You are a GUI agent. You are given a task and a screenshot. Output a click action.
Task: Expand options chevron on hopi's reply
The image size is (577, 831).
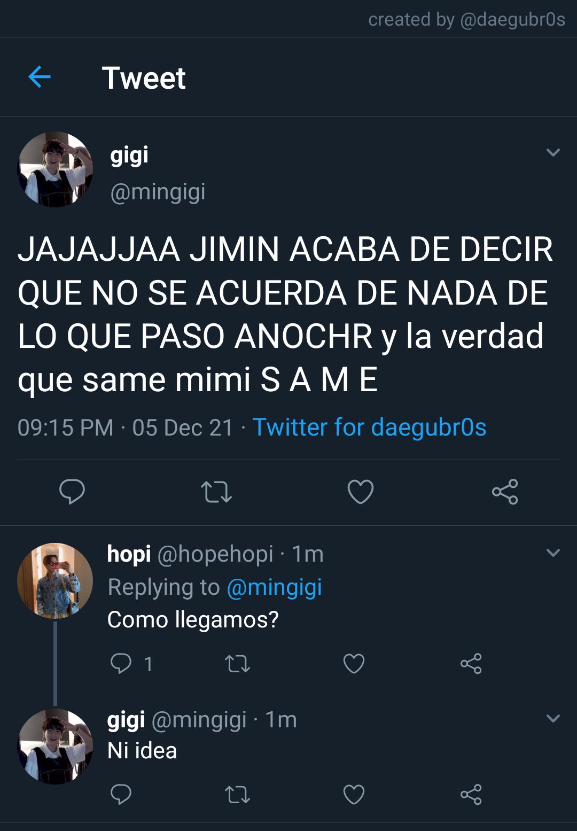pyautogui.click(x=553, y=553)
